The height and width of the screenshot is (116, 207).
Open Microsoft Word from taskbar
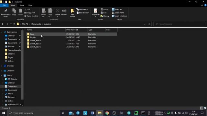coord(93,113)
